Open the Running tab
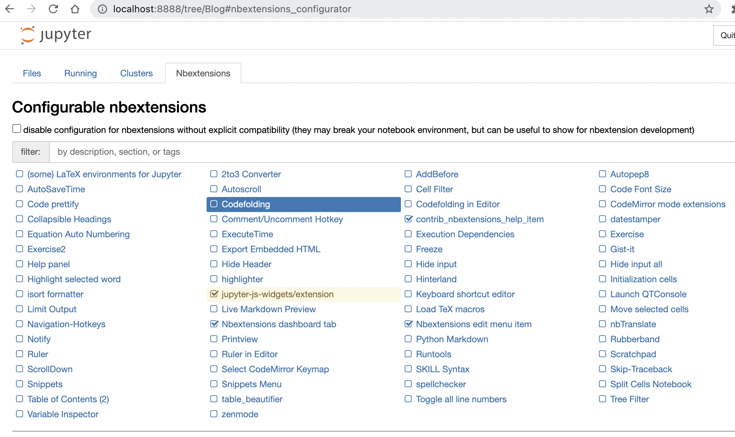 click(x=80, y=73)
